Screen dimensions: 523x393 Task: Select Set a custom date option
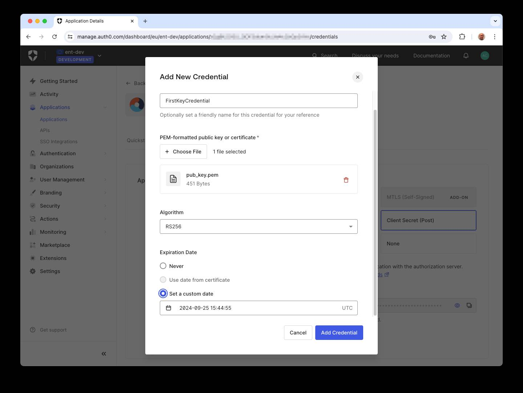(x=163, y=294)
